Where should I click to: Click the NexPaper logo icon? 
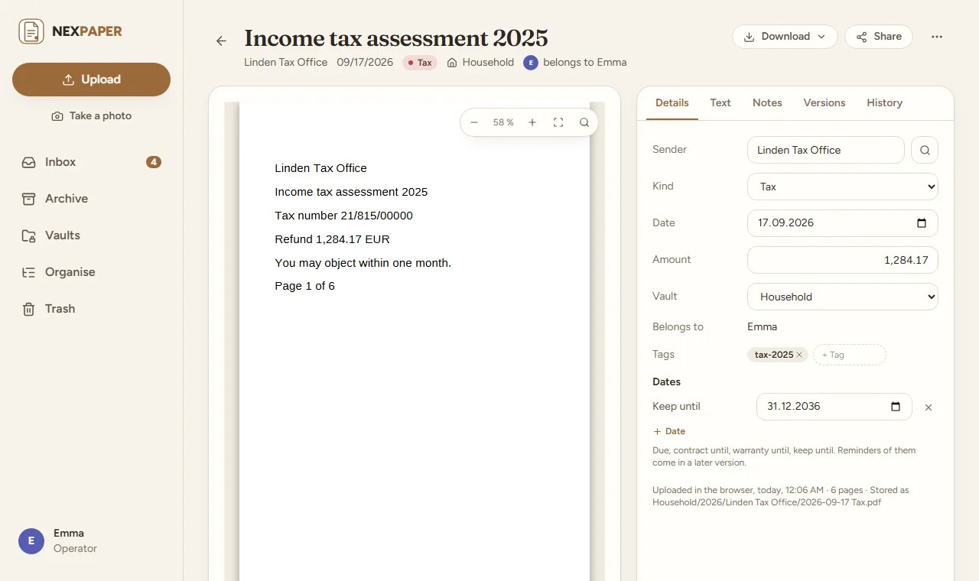(31, 31)
